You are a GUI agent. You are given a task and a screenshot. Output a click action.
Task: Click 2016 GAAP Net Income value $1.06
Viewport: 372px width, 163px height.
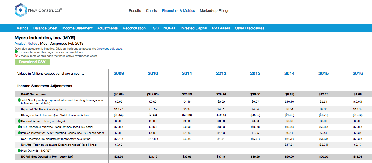click(358, 94)
